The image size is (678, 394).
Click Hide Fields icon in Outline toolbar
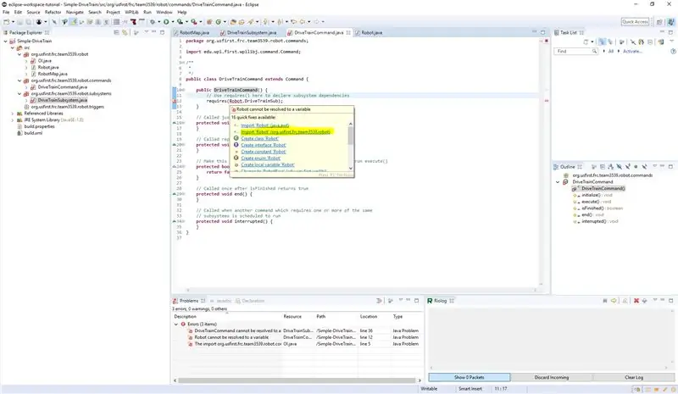[x=620, y=167]
